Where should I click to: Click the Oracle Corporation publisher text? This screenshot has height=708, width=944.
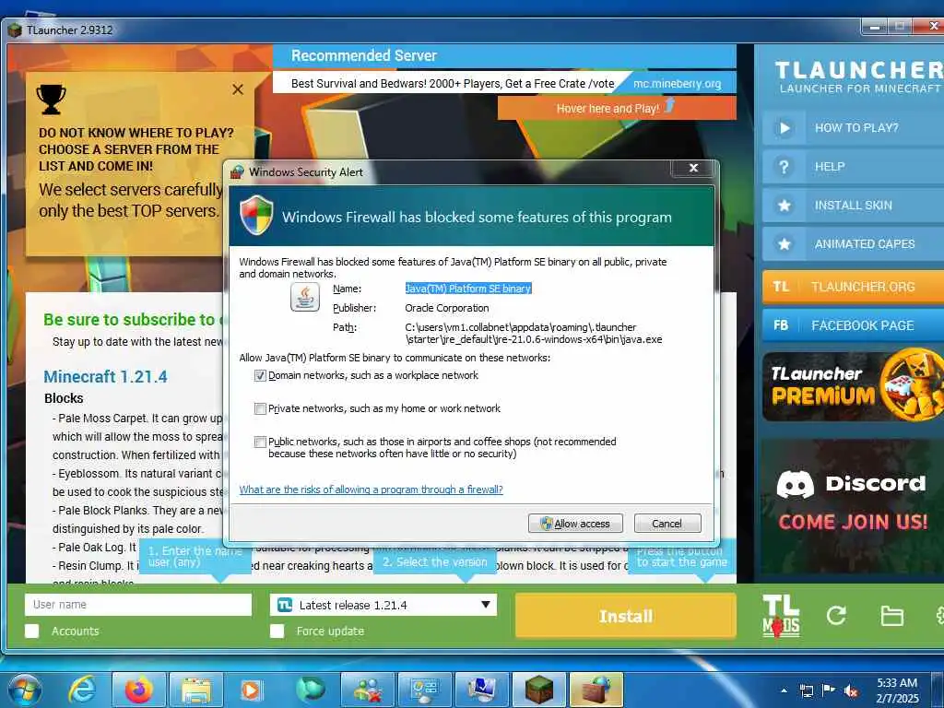pyautogui.click(x=447, y=308)
